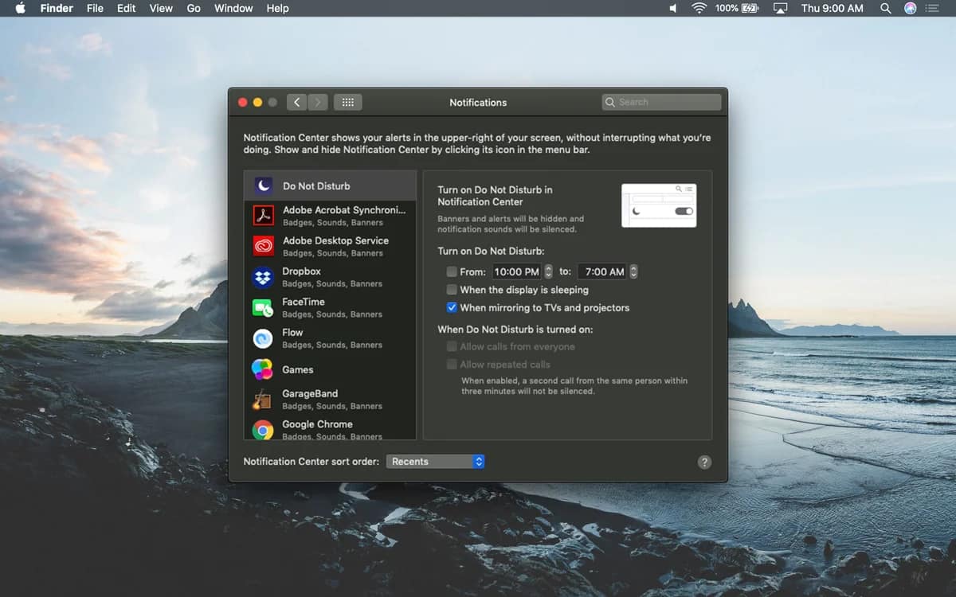Screen dimensions: 956x597
Task: Select the Do Not Disturb moon icon
Action: [264, 186]
